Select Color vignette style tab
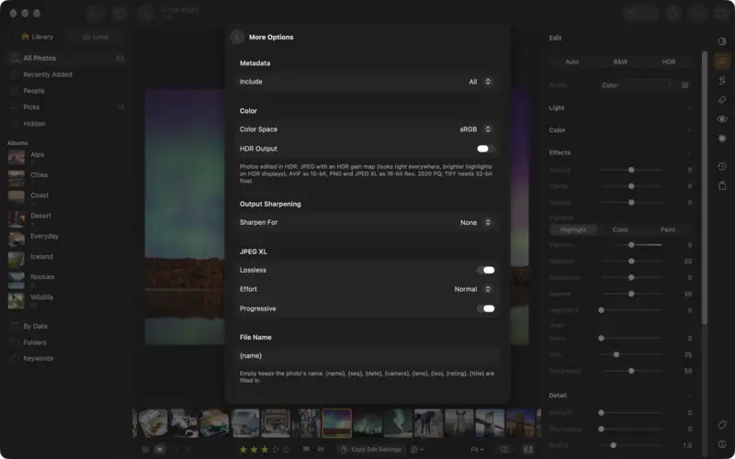Image resolution: width=735 pixels, height=459 pixels. [620, 230]
